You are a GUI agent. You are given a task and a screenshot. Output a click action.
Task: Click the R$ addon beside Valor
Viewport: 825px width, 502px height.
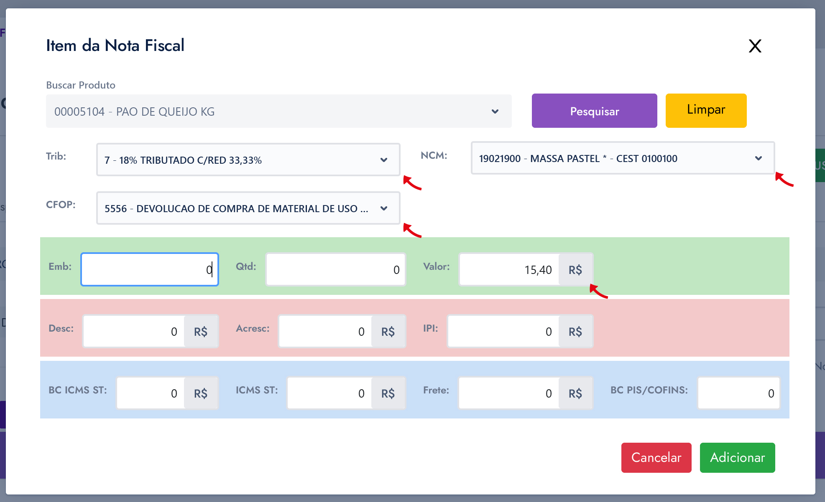click(575, 270)
